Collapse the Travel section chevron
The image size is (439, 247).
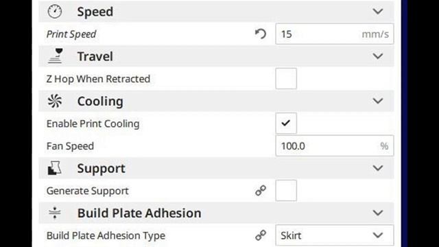coord(378,56)
